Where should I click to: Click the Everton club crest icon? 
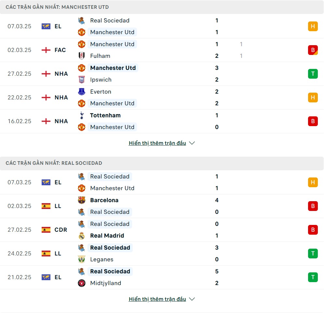82,92
